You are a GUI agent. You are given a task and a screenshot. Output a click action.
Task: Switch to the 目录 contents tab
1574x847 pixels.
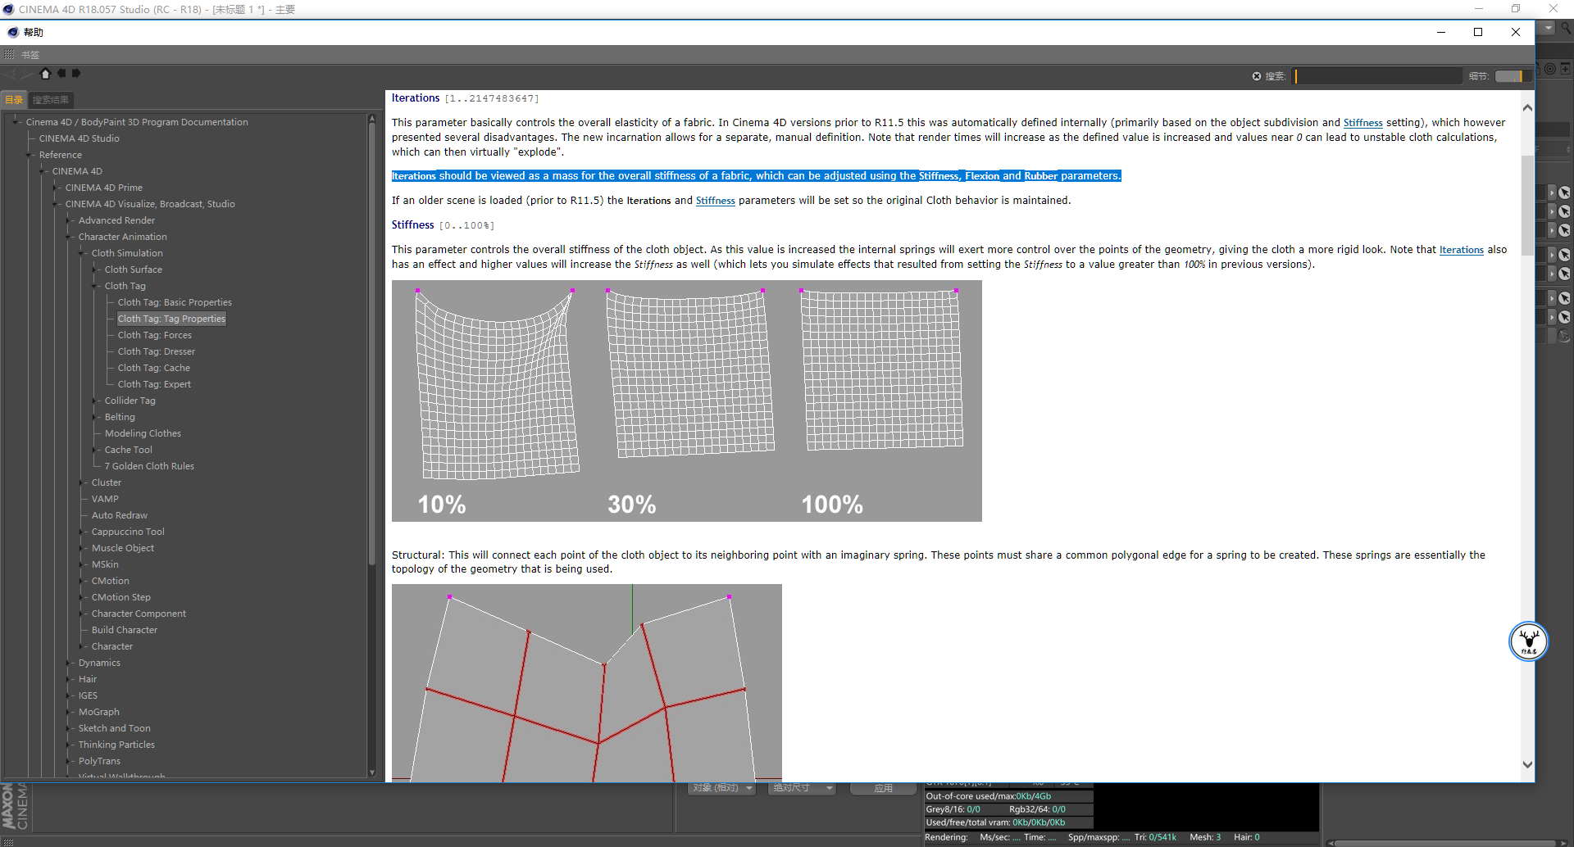pyautogui.click(x=14, y=100)
